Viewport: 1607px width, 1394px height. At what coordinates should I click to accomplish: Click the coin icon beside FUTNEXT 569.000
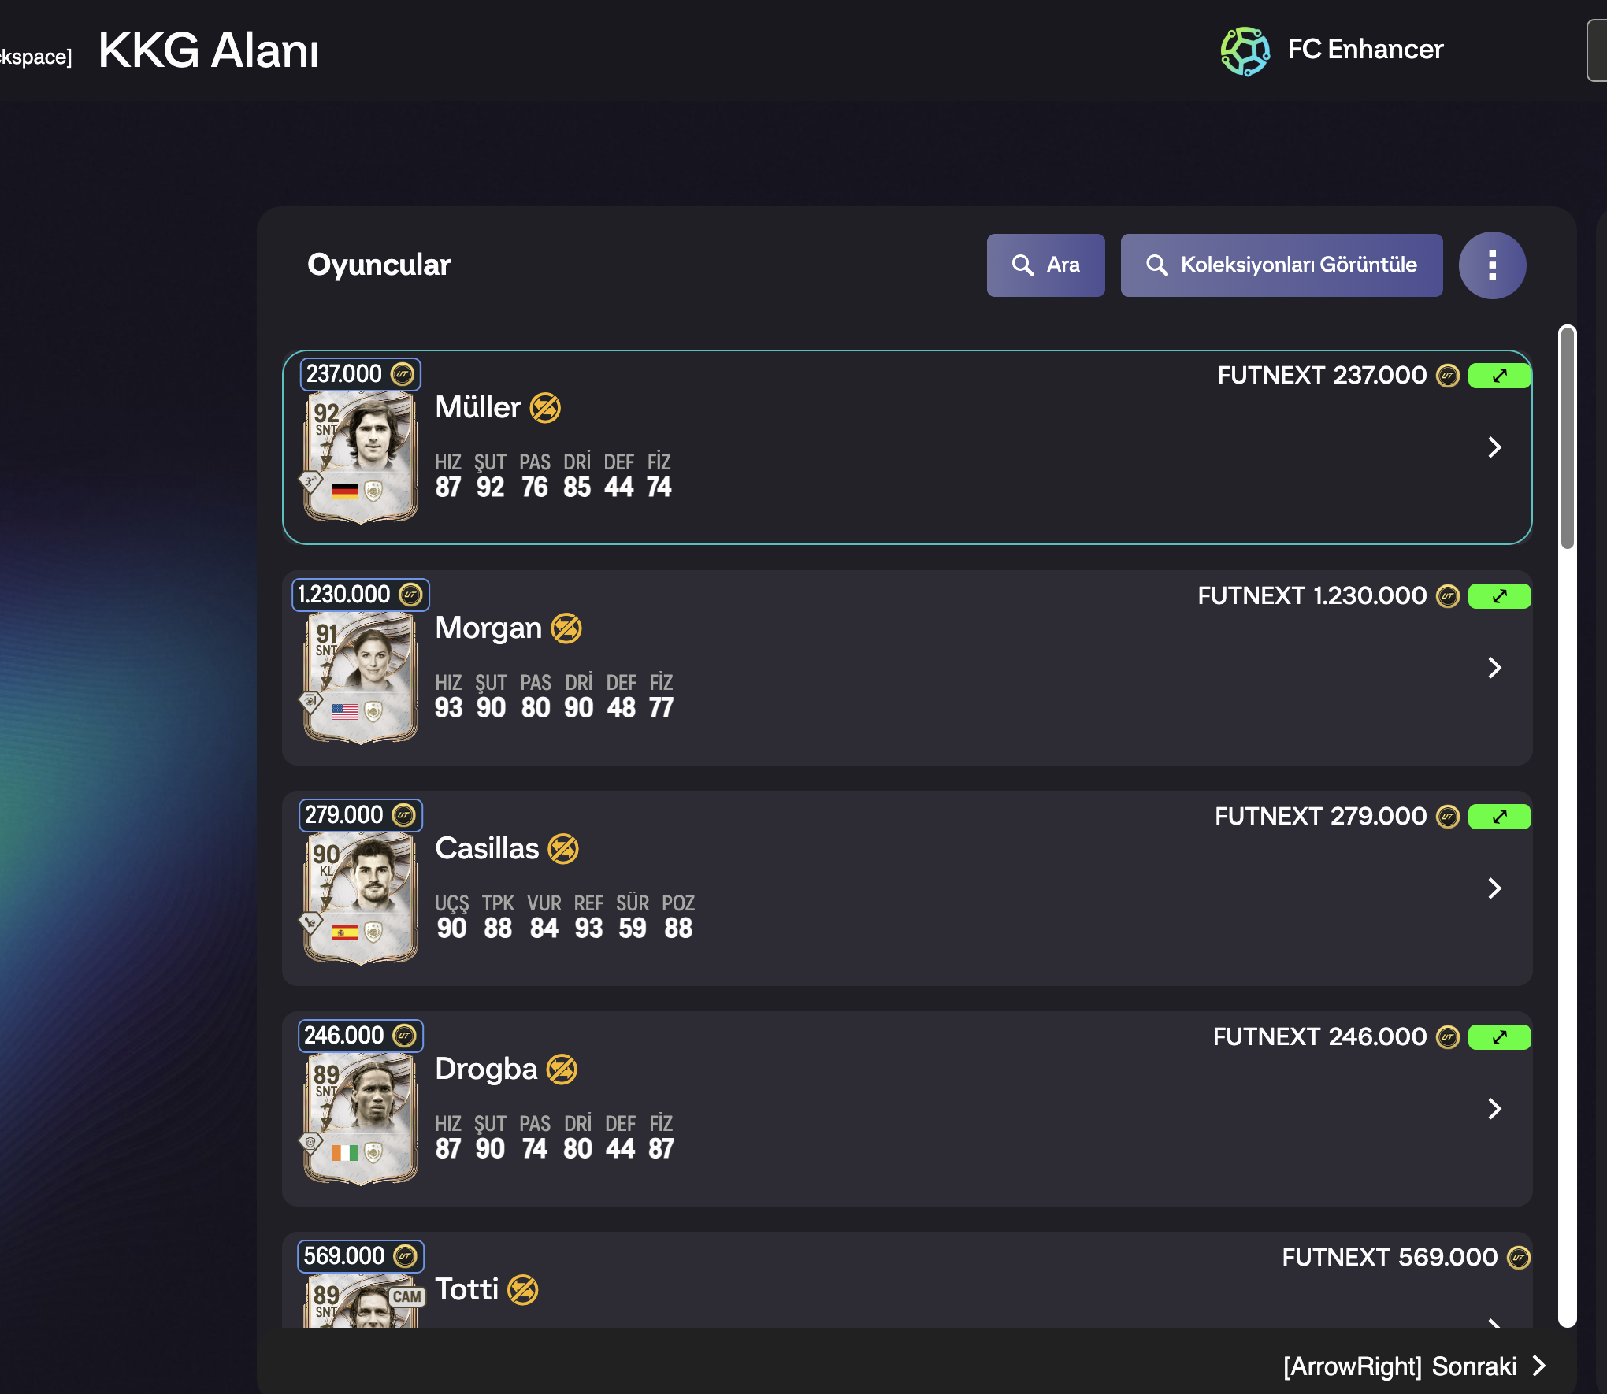point(1519,1258)
